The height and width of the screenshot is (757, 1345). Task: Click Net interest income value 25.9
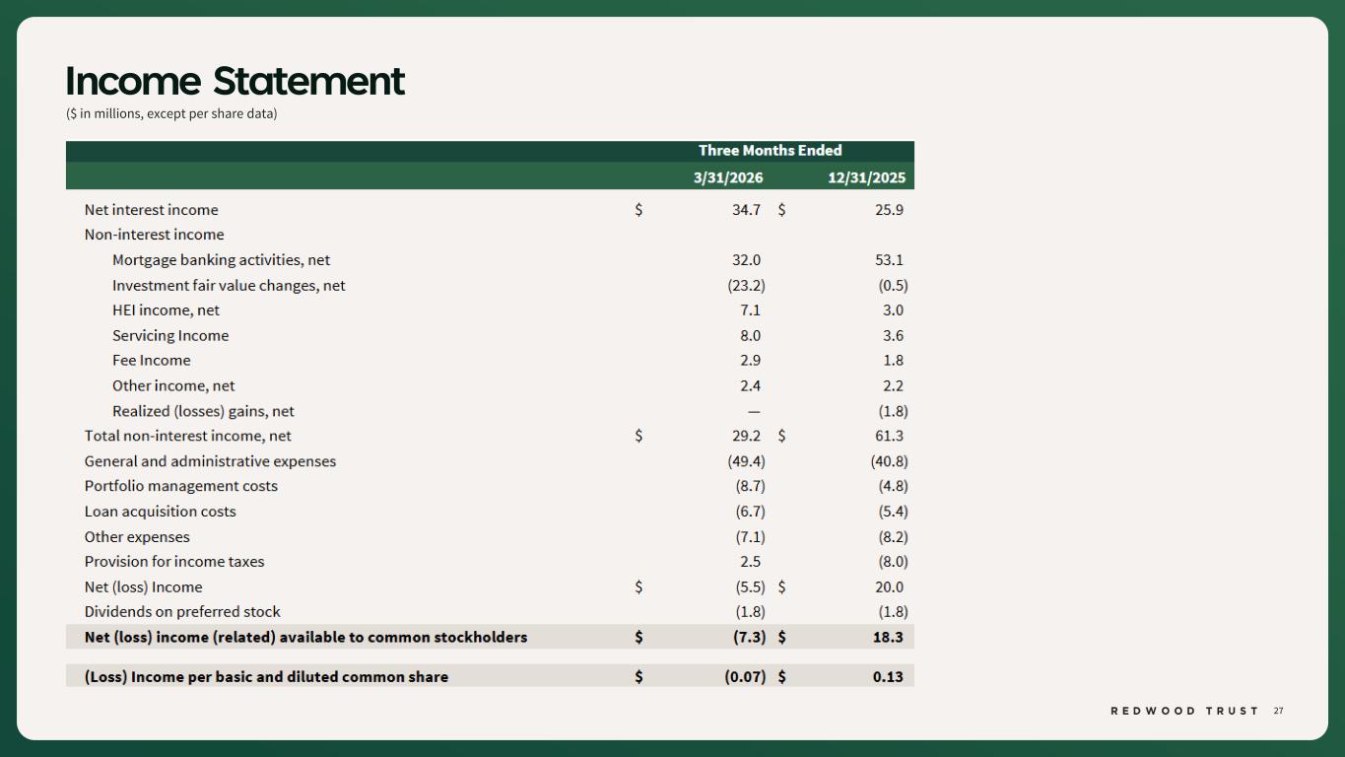[889, 210]
